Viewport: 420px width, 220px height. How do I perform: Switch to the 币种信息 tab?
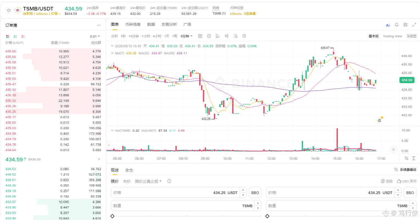133,24
